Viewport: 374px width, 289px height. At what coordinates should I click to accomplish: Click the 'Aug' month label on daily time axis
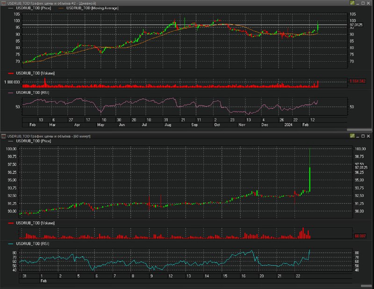168,125
